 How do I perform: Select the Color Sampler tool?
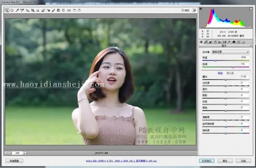point(22,11)
